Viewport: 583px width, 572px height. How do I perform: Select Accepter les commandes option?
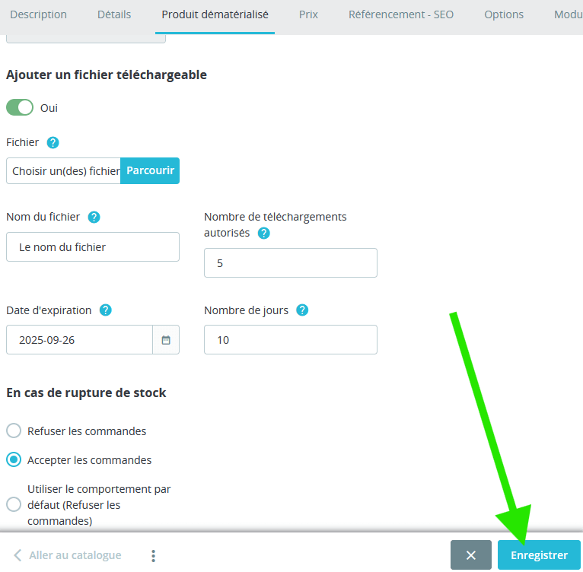pos(14,460)
